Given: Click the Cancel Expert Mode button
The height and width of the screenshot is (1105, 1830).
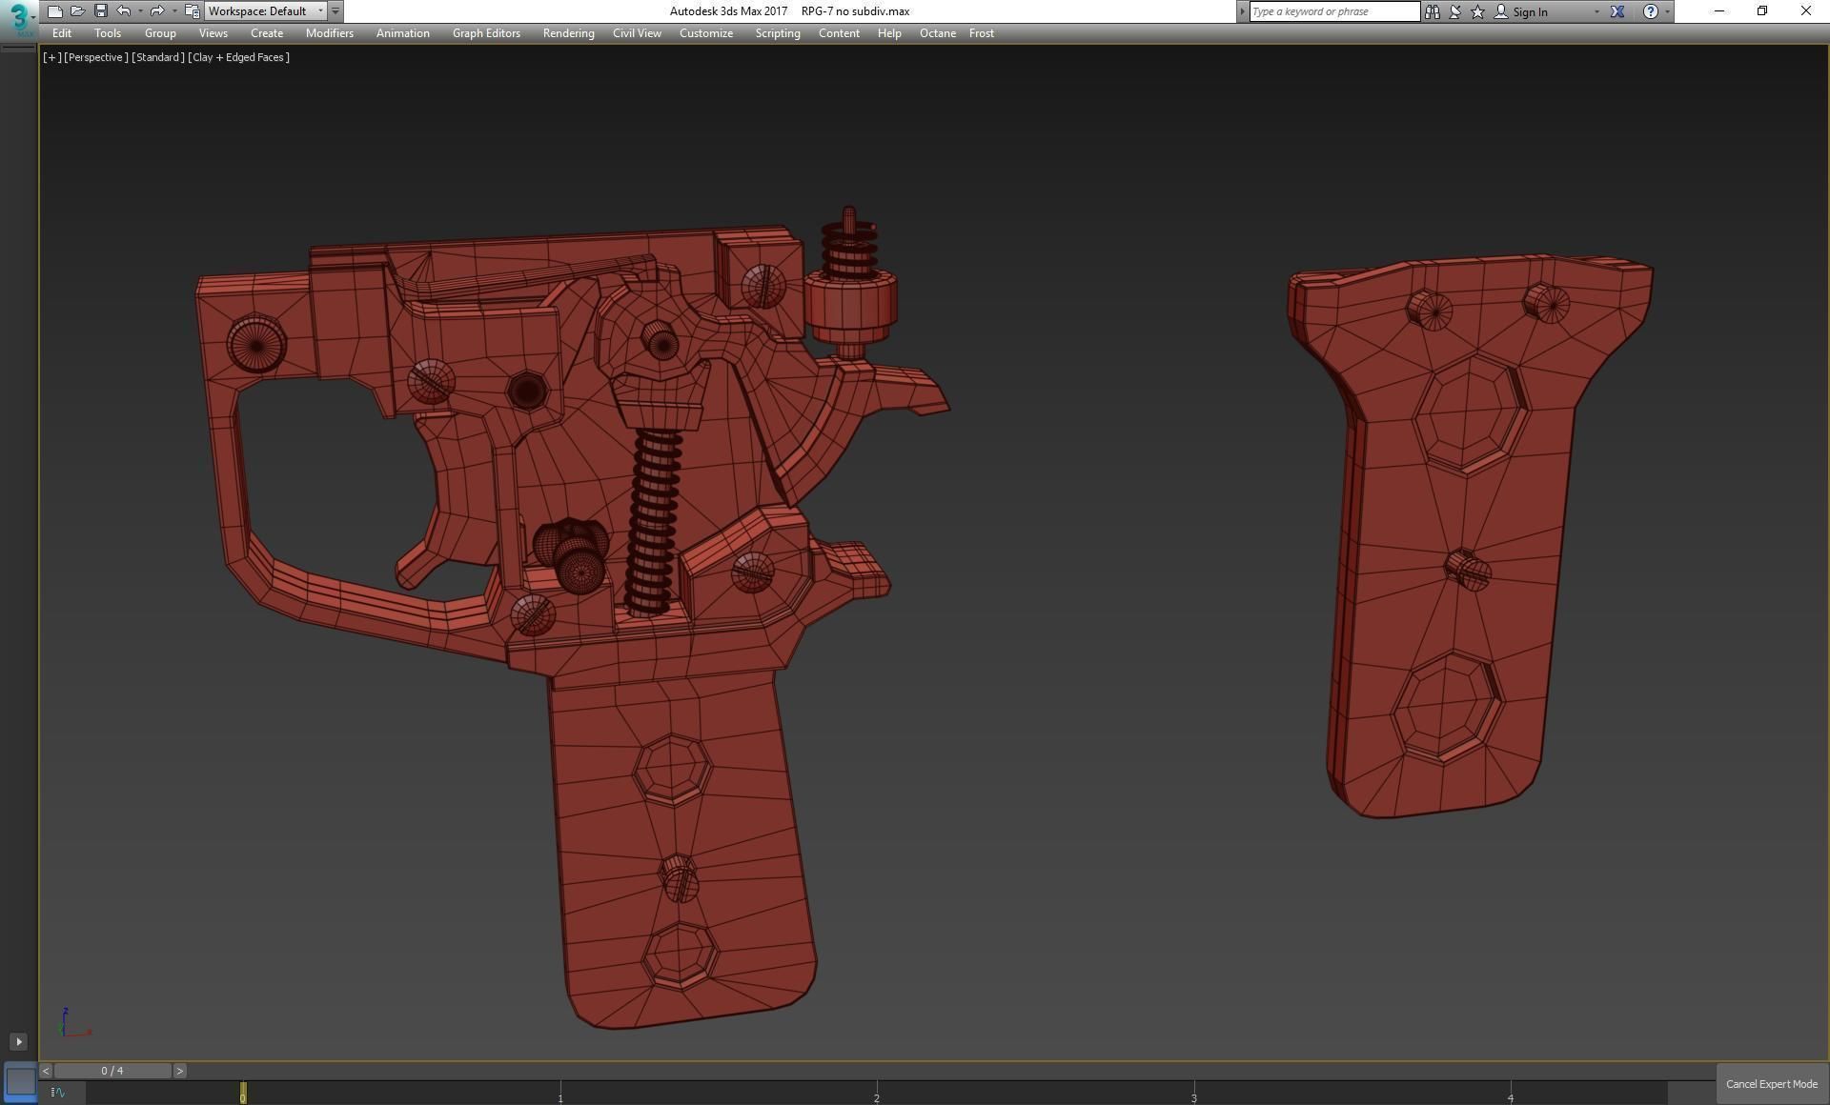Looking at the screenshot, I should [x=1771, y=1084].
